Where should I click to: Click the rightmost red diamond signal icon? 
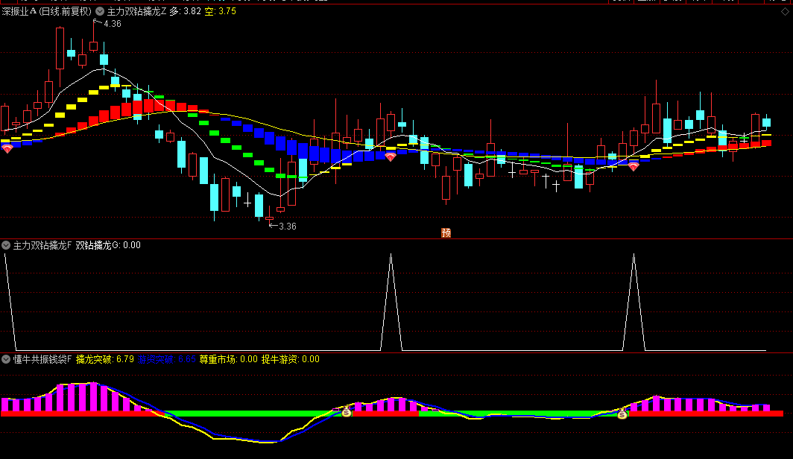pos(634,168)
